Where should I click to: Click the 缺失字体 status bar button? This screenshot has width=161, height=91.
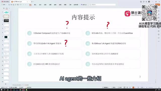point(28,87)
